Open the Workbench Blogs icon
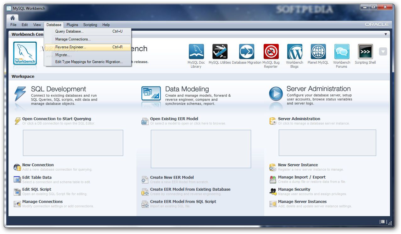 [x=295, y=51]
